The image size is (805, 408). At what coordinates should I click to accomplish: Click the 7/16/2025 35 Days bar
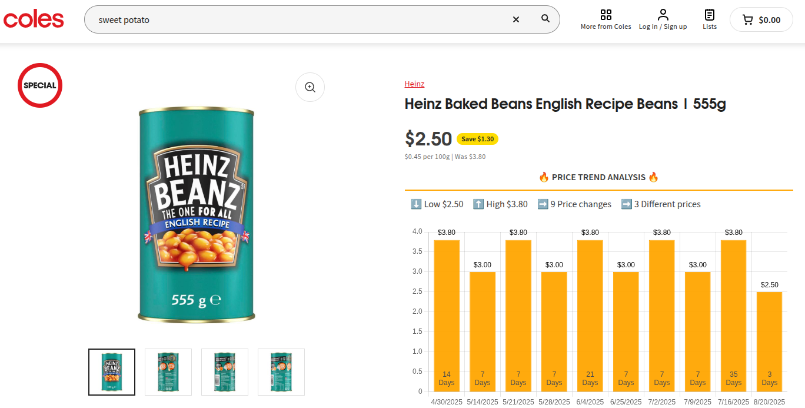(733, 316)
